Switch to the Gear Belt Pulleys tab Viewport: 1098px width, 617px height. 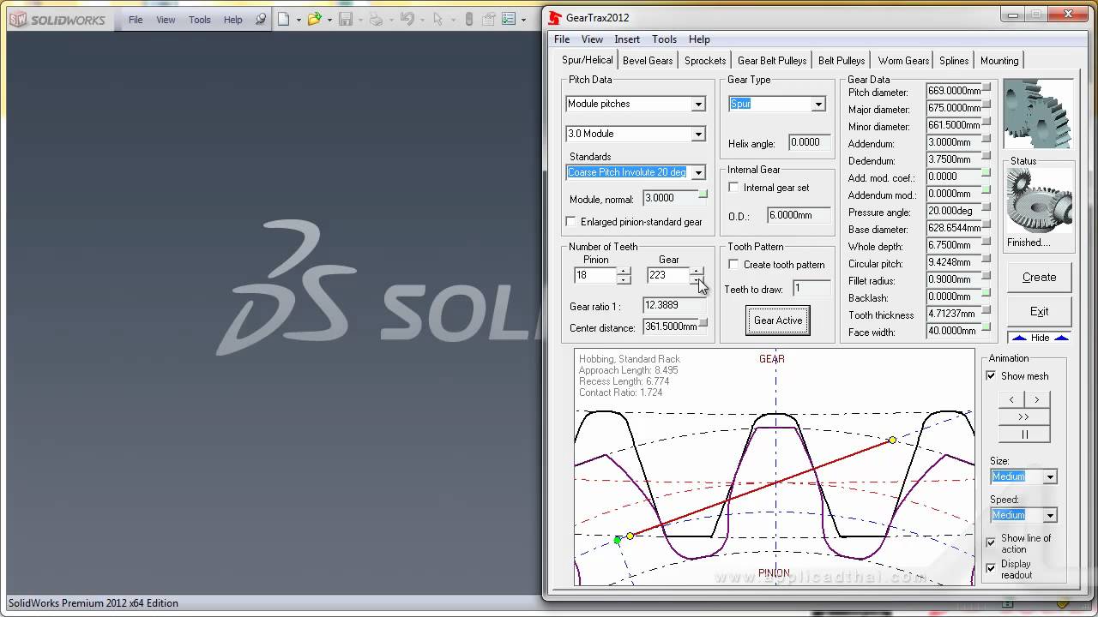pos(772,61)
